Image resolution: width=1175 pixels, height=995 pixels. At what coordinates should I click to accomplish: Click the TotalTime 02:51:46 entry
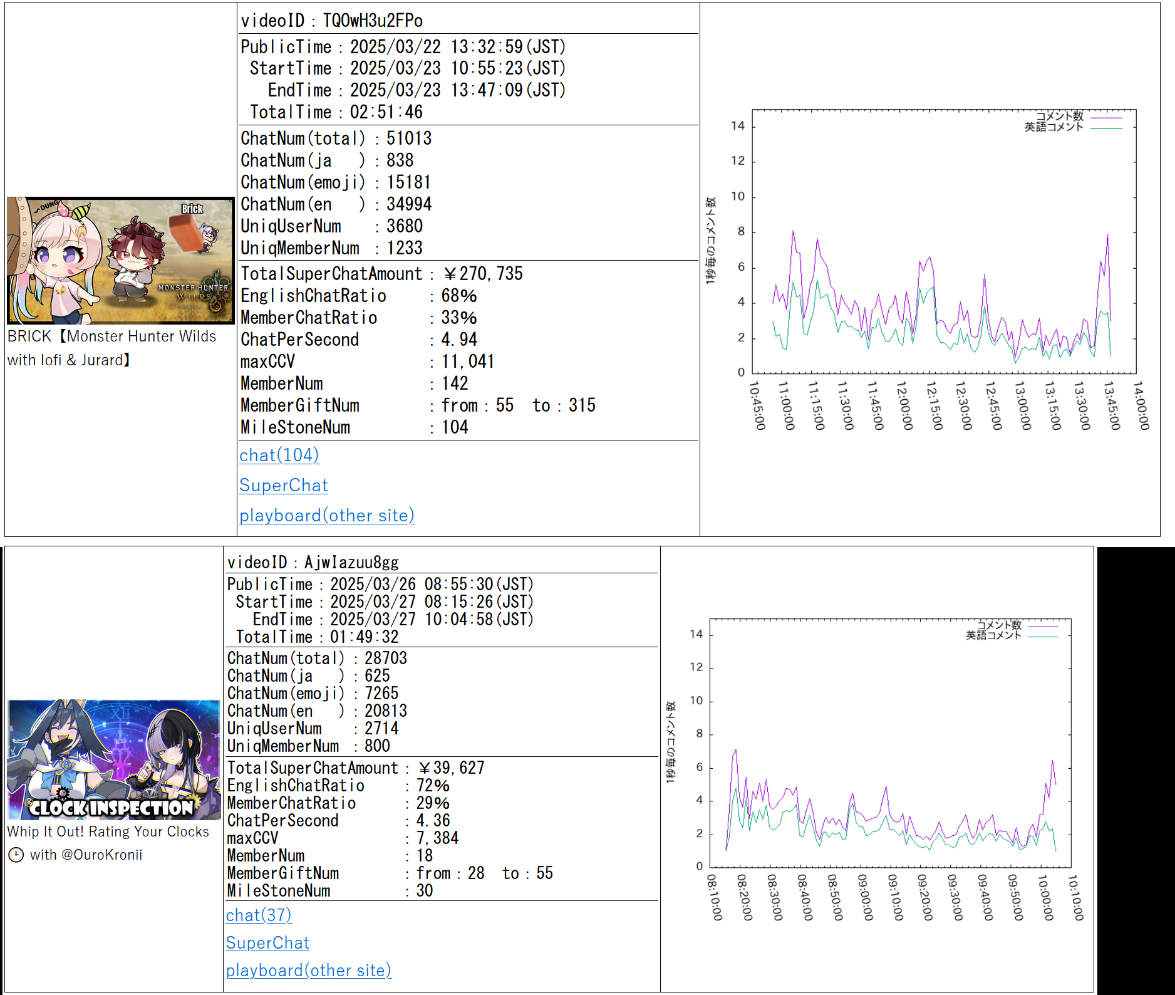tap(336, 112)
